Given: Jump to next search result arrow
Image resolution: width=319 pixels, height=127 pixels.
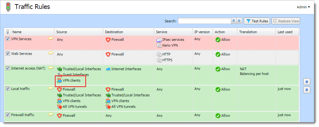Looking at the screenshot, I should pos(233,21).
